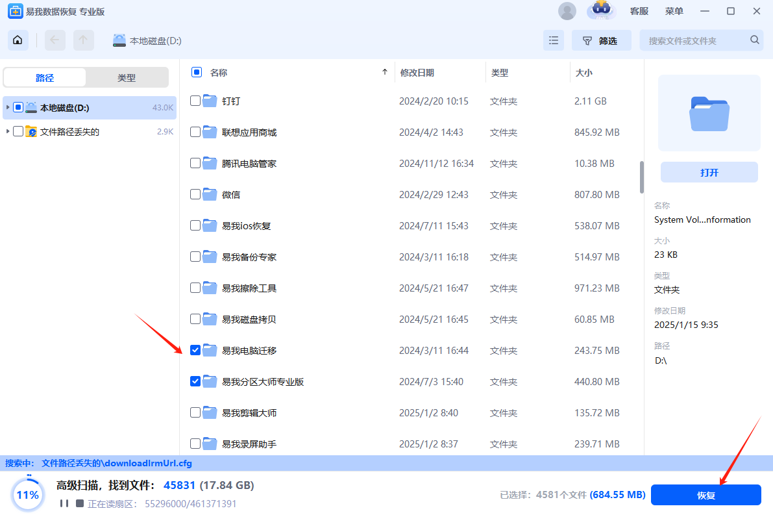Click the 钉钉 folder icon

click(x=210, y=101)
